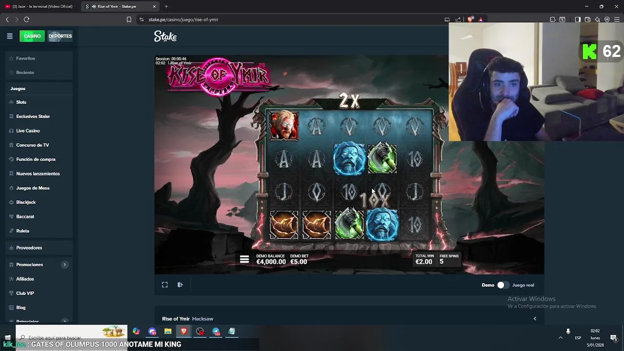624x351 pixels.
Task: Click the Total Win €2.00 value
Action: (x=424, y=262)
